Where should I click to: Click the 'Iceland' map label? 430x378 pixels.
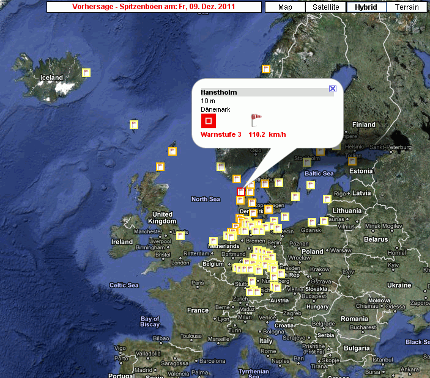click(x=51, y=78)
